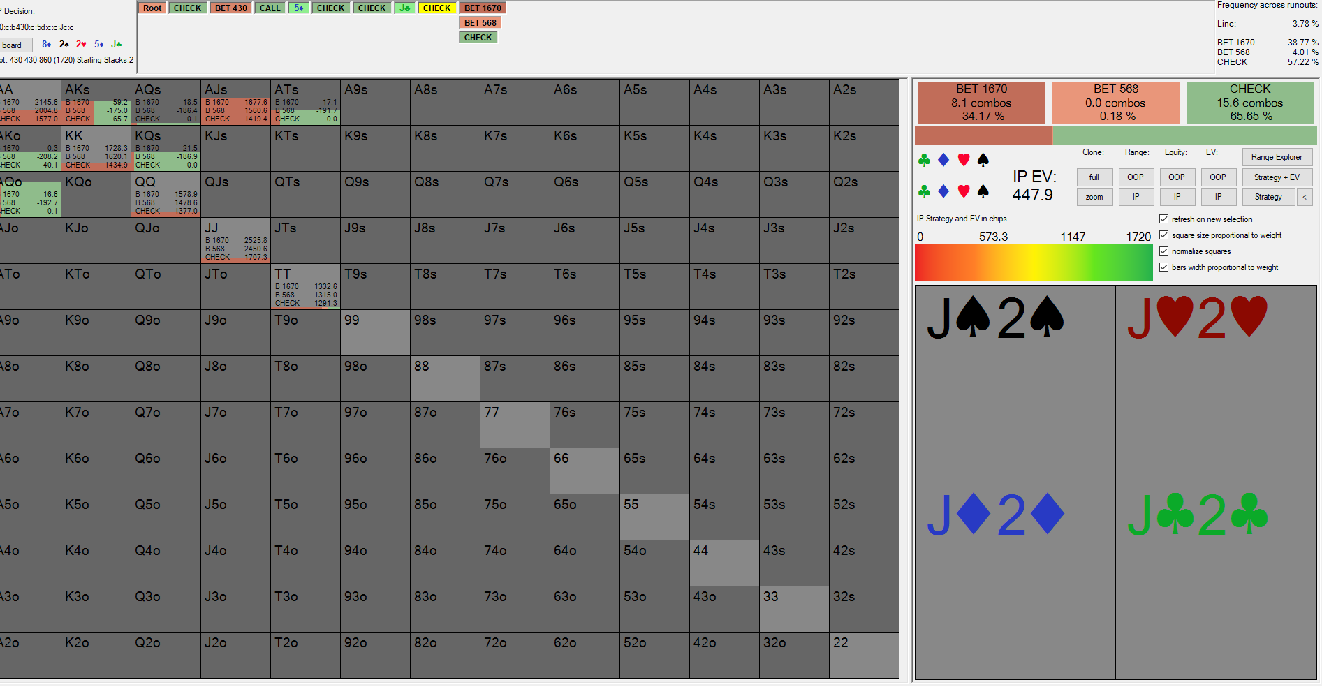Jump to the Root tree node
The image size is (1322, 687).
(x=152, y=8)
